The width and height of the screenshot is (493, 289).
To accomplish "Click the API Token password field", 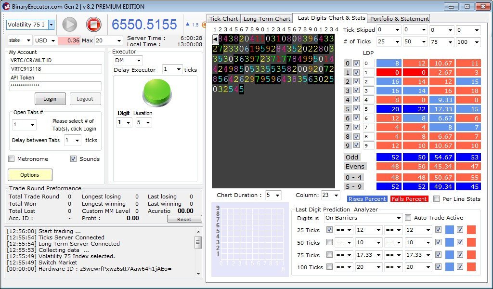I will point(56,86).
